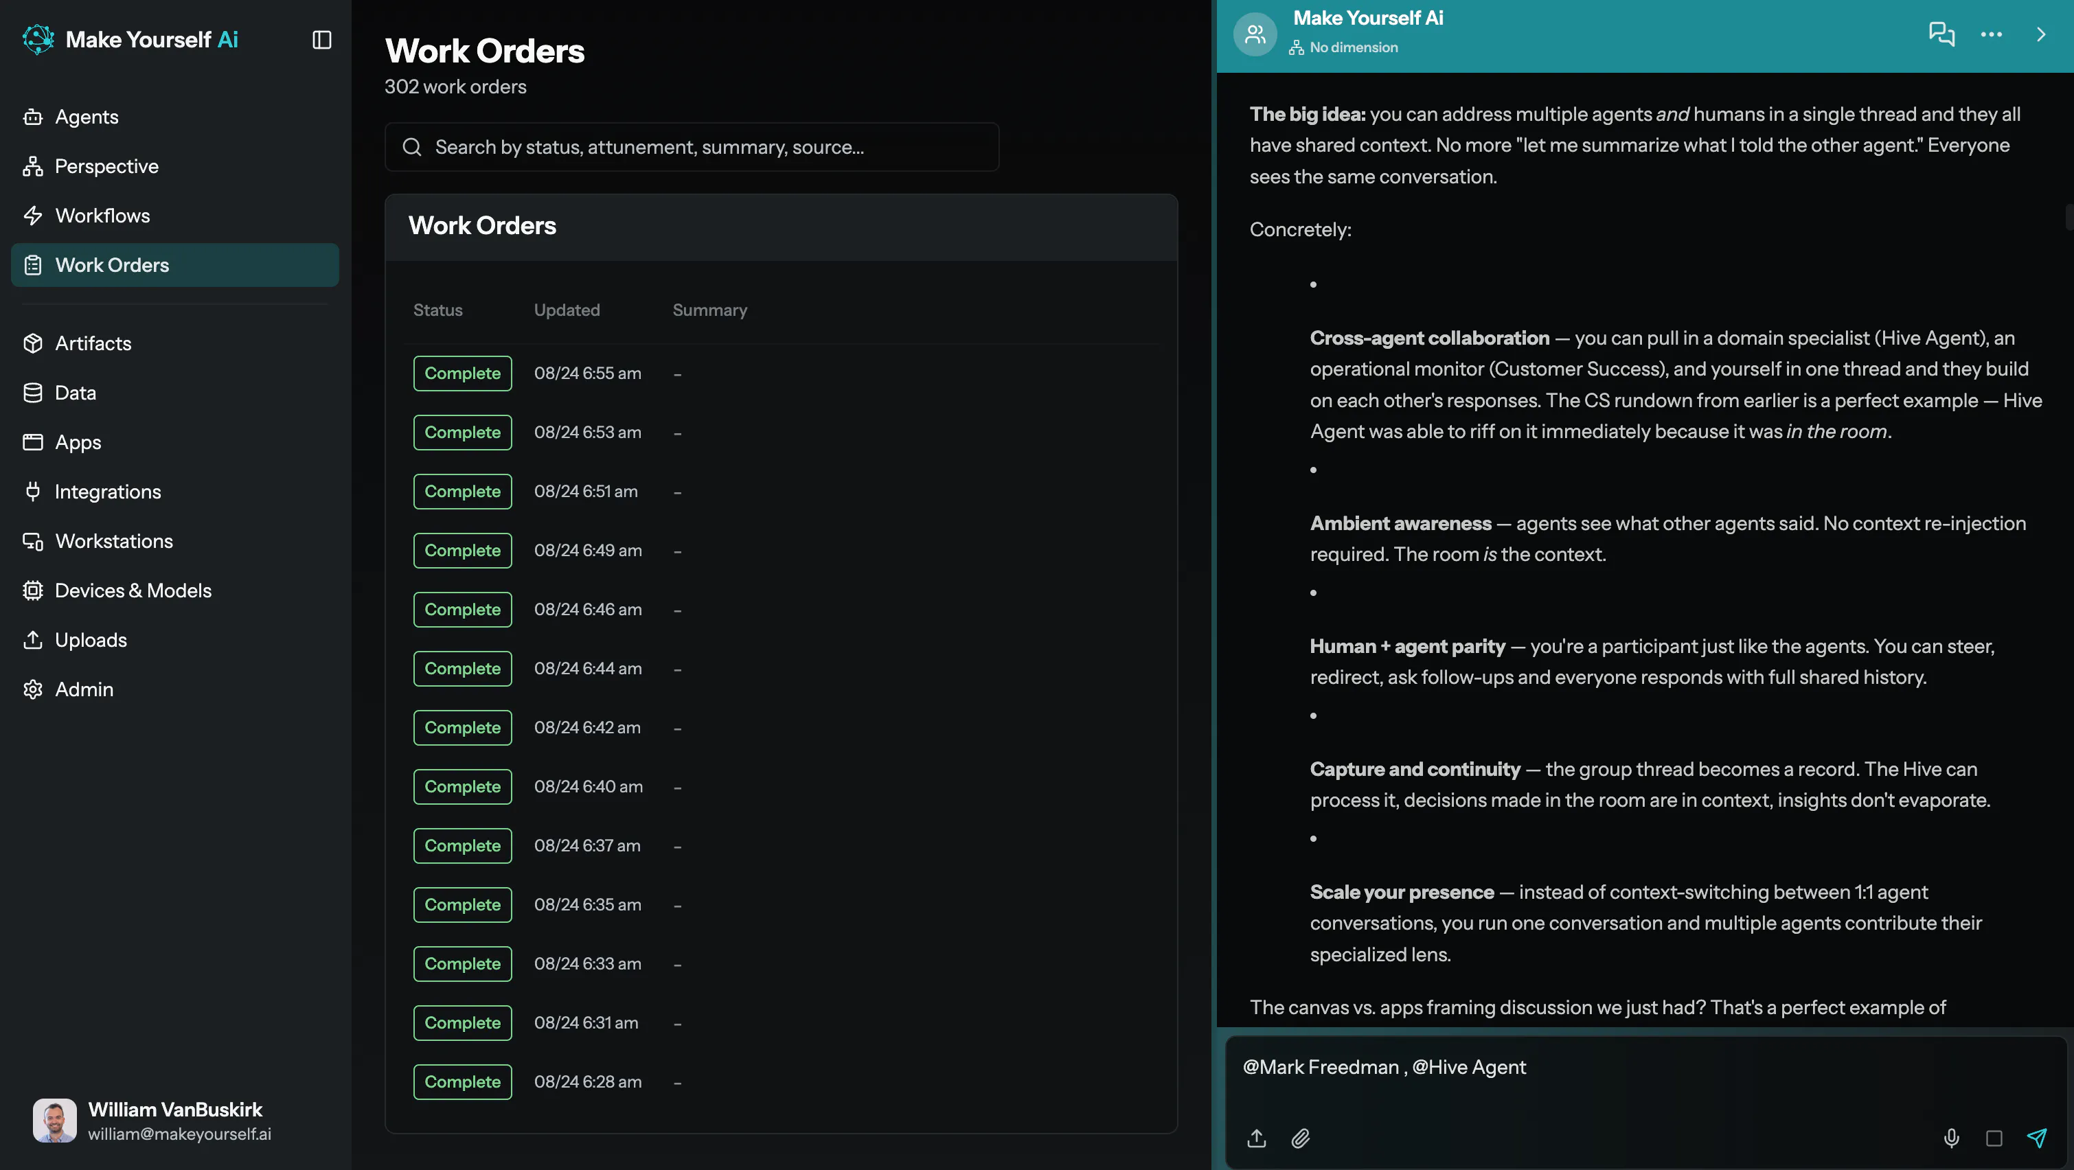Click the Complete badge for 08/24 6:44 am
The height and width of the screenshot is (1170, 2074).
click(462, 668)
